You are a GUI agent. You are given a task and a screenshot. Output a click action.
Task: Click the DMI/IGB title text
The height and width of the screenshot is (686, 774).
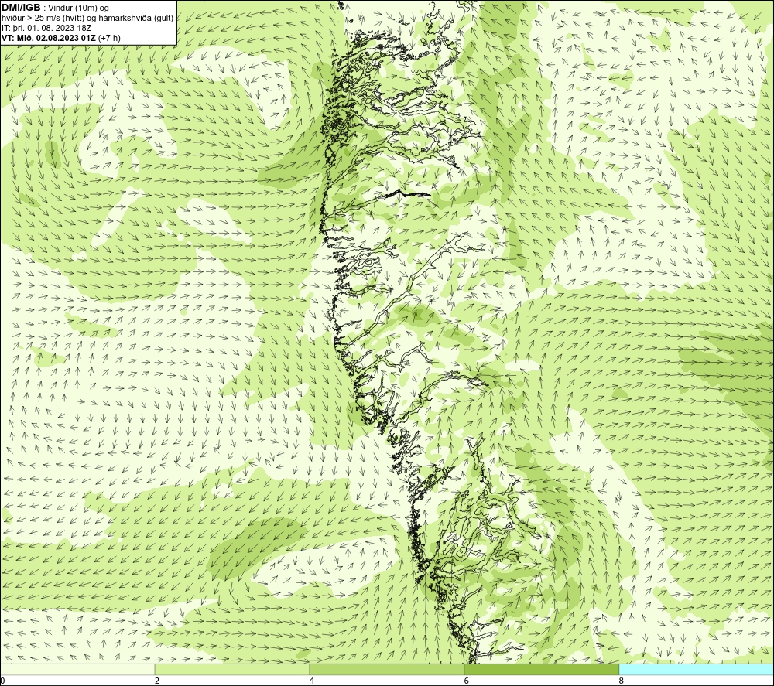22,8
